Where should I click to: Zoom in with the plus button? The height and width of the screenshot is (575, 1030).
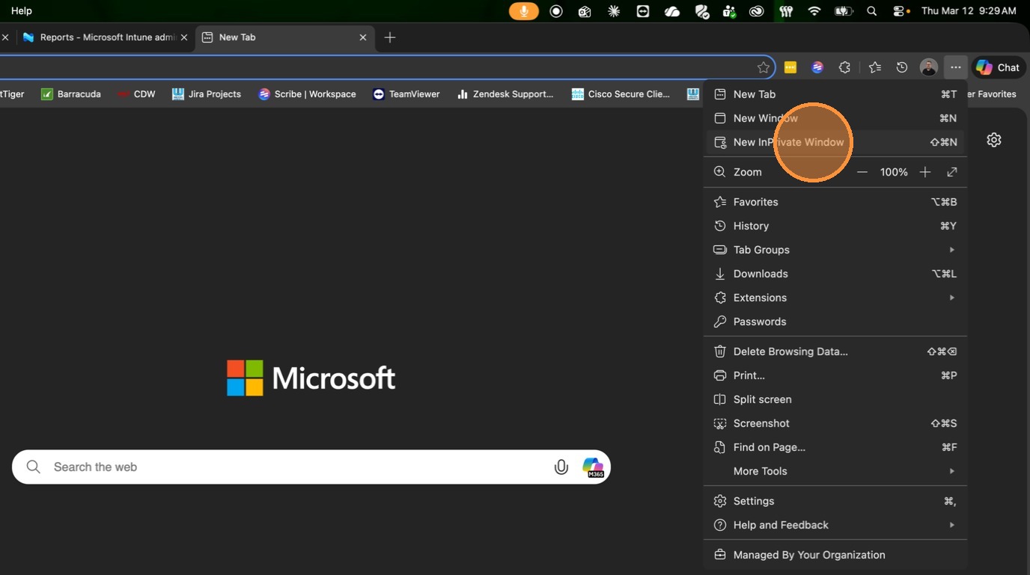pyautogui.click(x=925, y=172)
